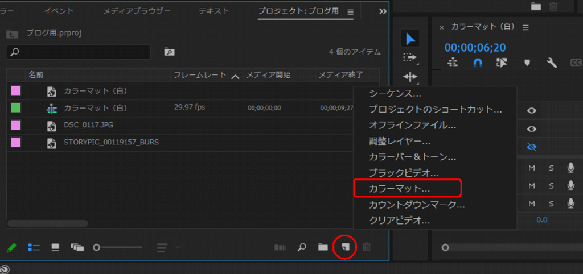Mute the first audio track (M)
Image resolution: width=583 pixels, height=274 pixels.
pos(532,168)
